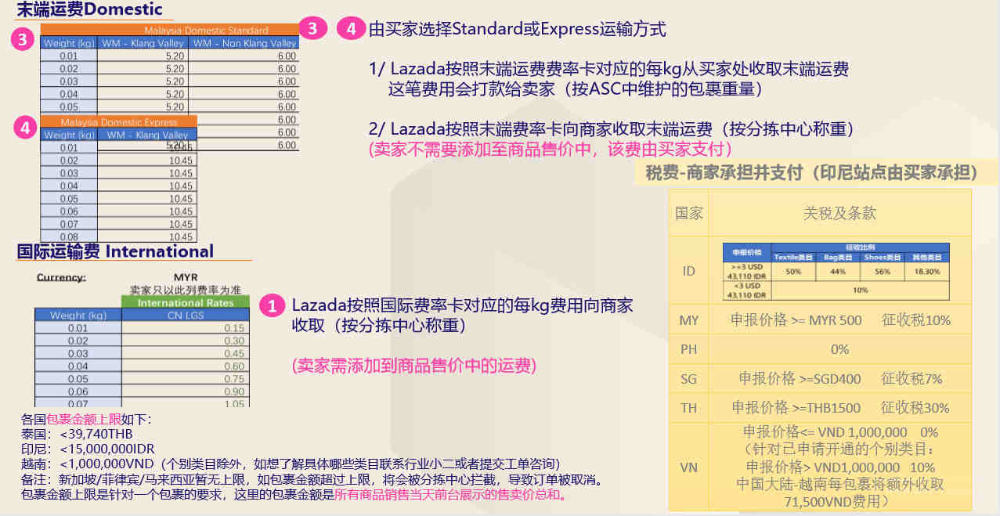Click the '关税及条款' header cell
1000x516 pixels.
pyautogui.click(x=840, y=213)
